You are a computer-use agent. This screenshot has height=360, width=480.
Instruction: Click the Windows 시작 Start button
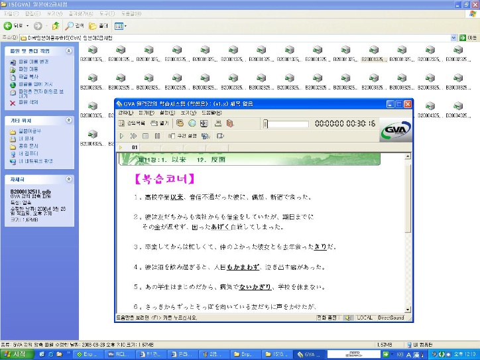[x=15, y=354]
